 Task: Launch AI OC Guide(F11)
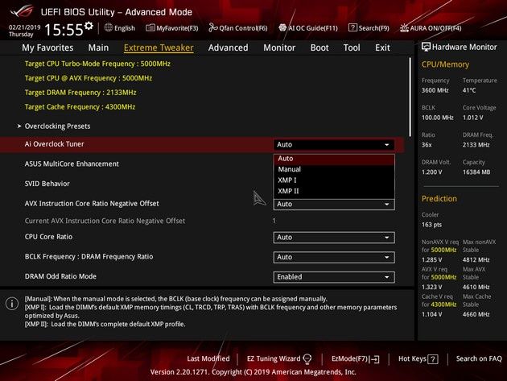click(313, 28)
